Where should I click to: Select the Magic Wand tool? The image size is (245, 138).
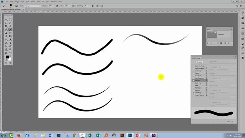(x=10, y=23)
